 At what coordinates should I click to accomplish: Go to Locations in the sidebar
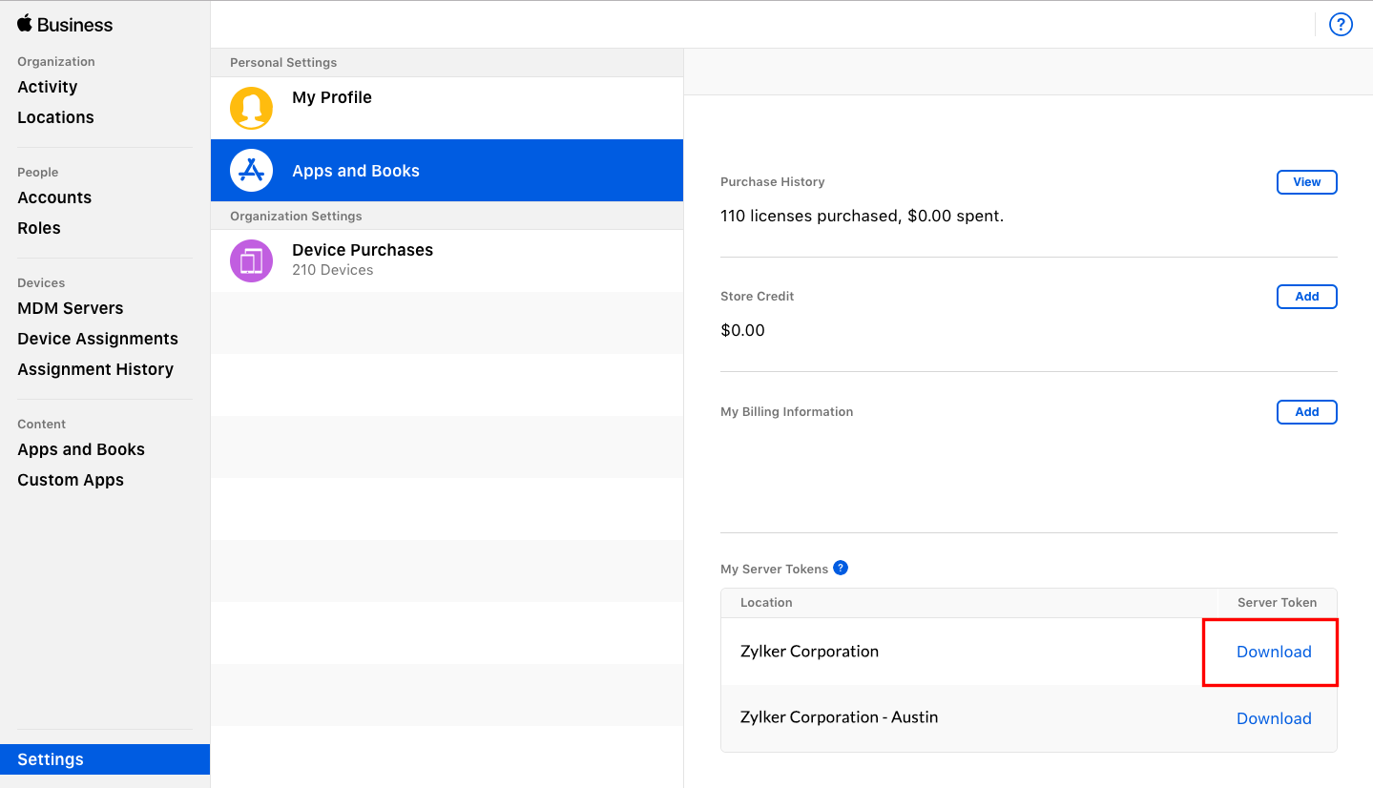click(x=55, y=117)
